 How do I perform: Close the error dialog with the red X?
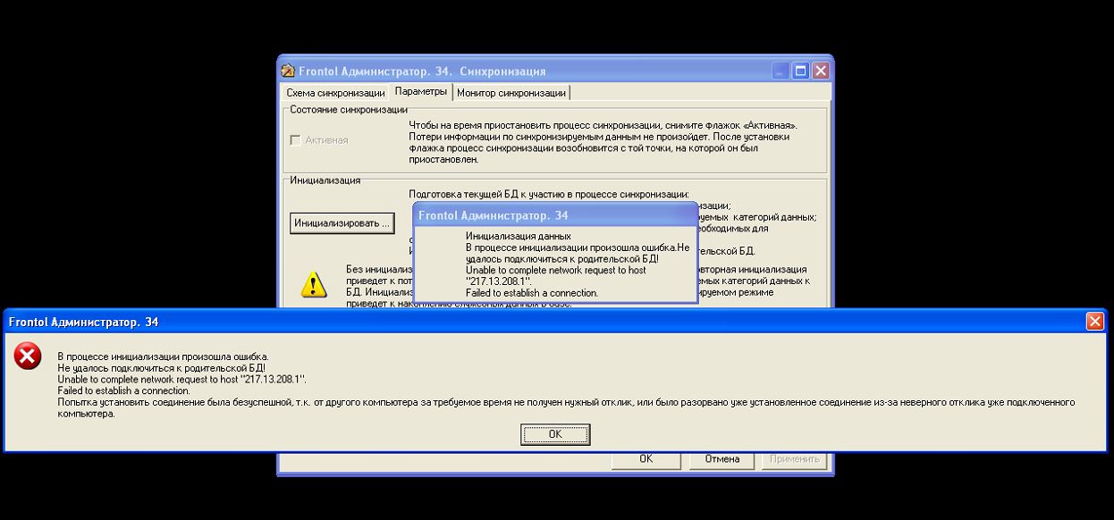[x=1094, y=322]
